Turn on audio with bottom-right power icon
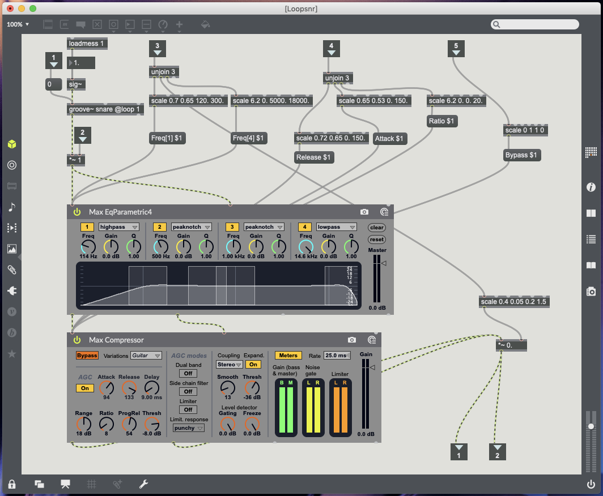This screenshot has width=603, height=496. pyautogui.click(x=591, y=484)
